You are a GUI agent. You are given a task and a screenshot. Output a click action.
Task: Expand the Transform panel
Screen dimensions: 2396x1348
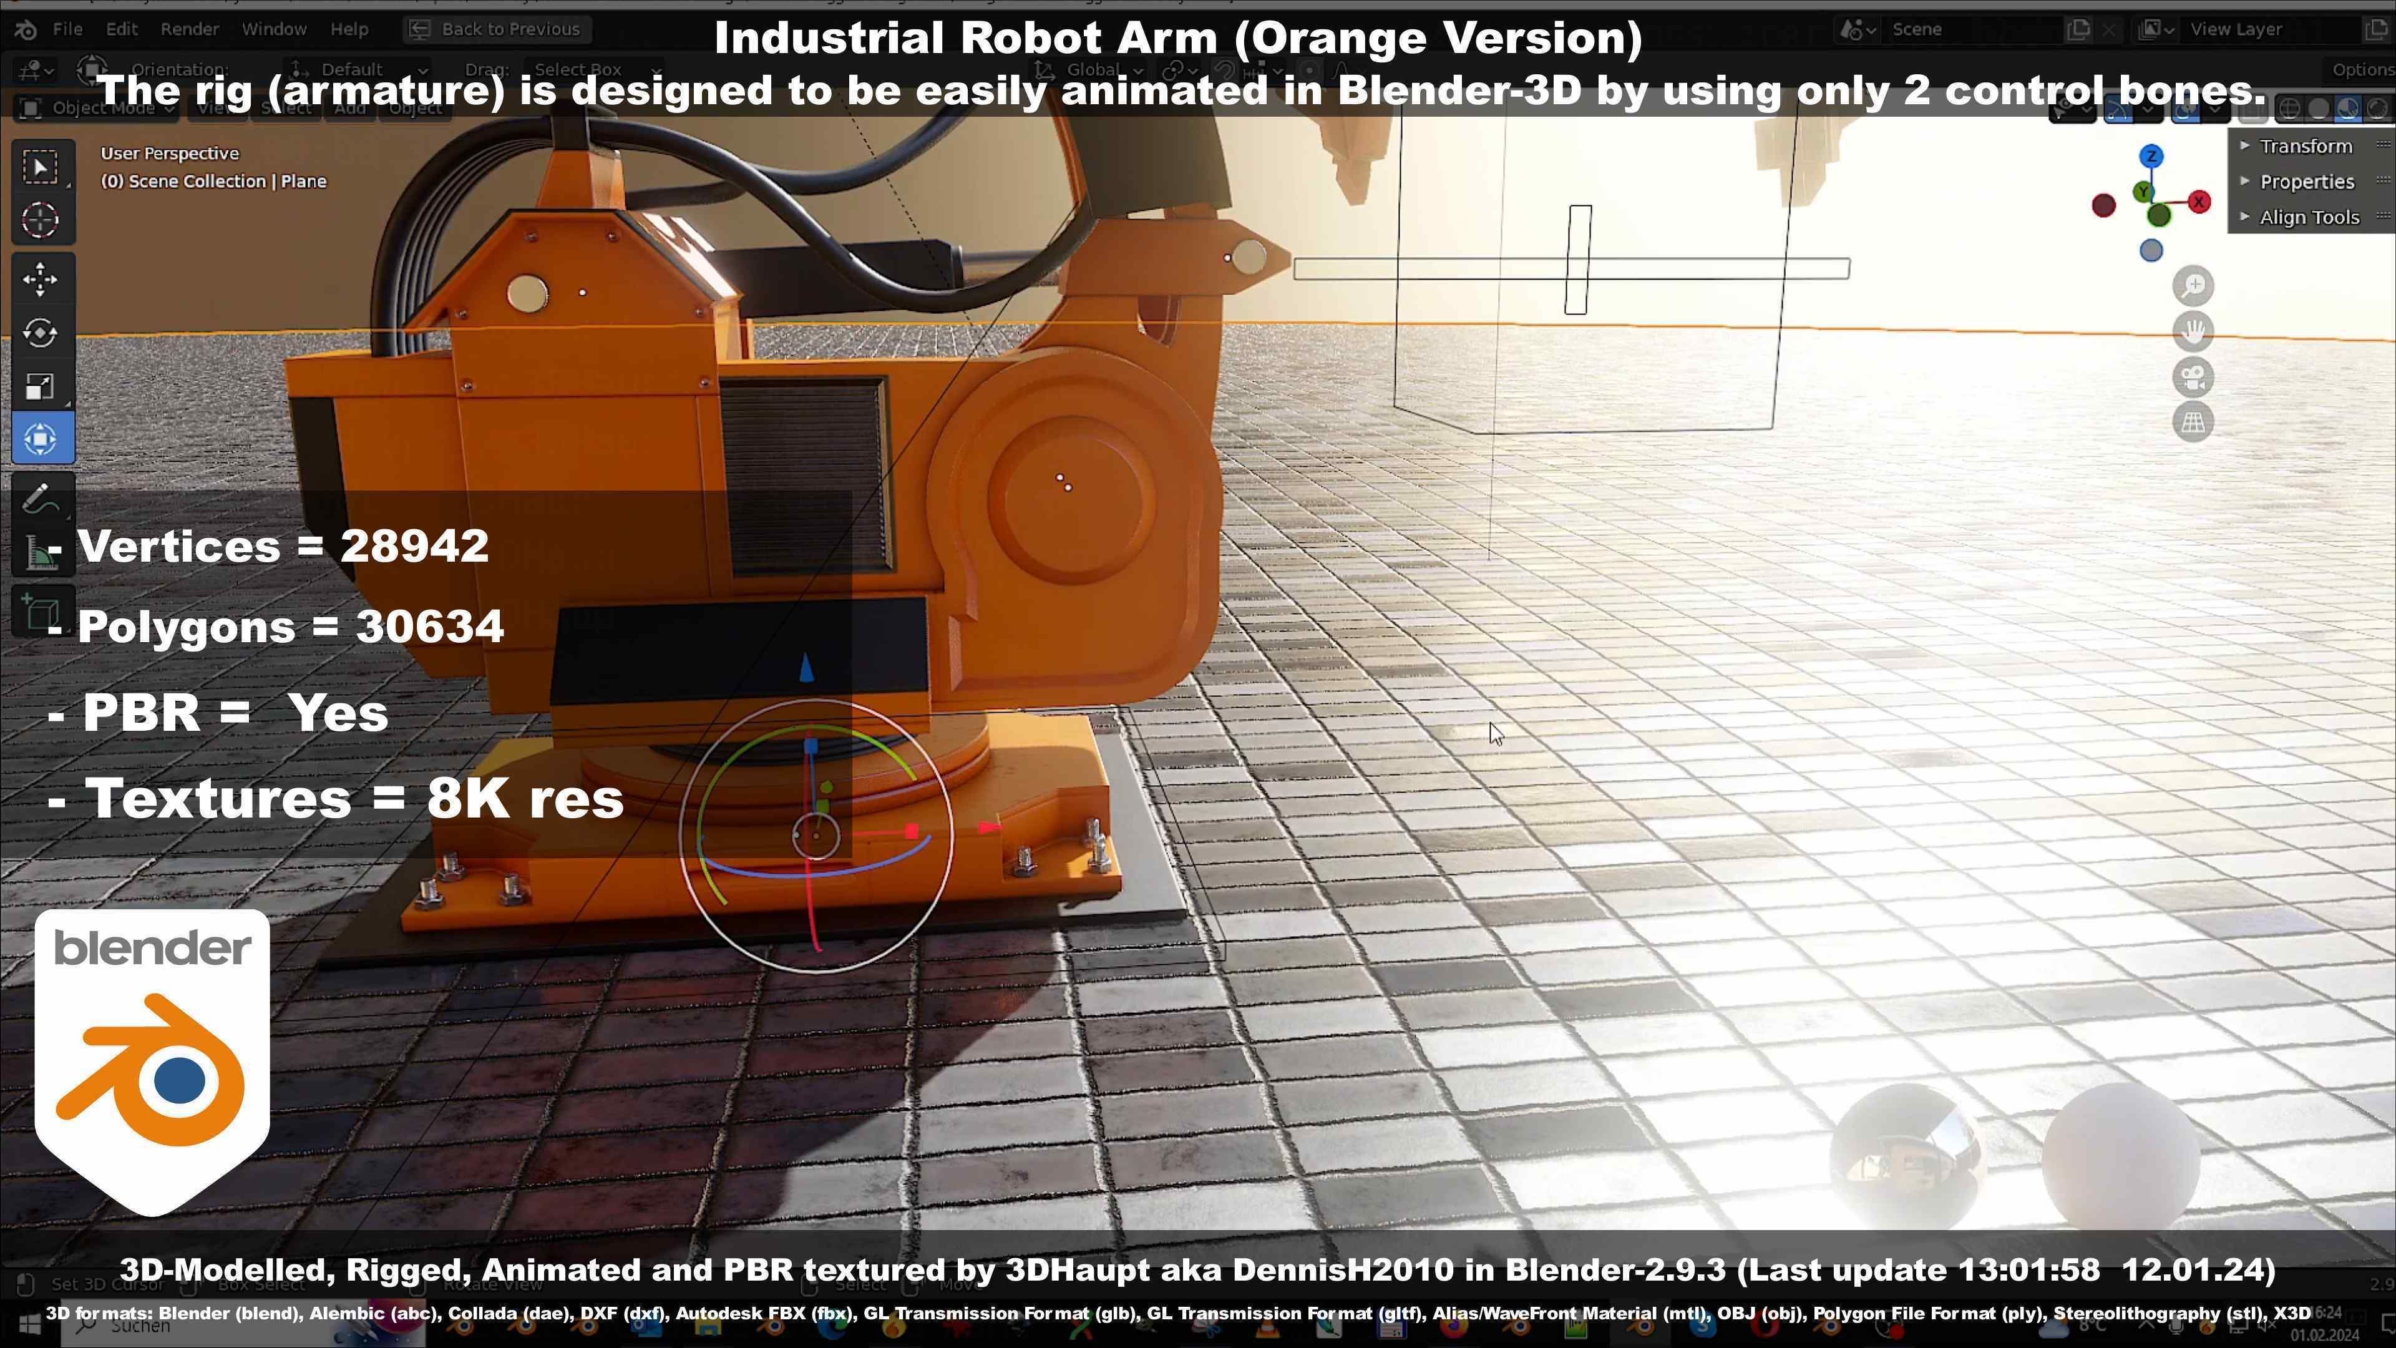click(2307, 146)
